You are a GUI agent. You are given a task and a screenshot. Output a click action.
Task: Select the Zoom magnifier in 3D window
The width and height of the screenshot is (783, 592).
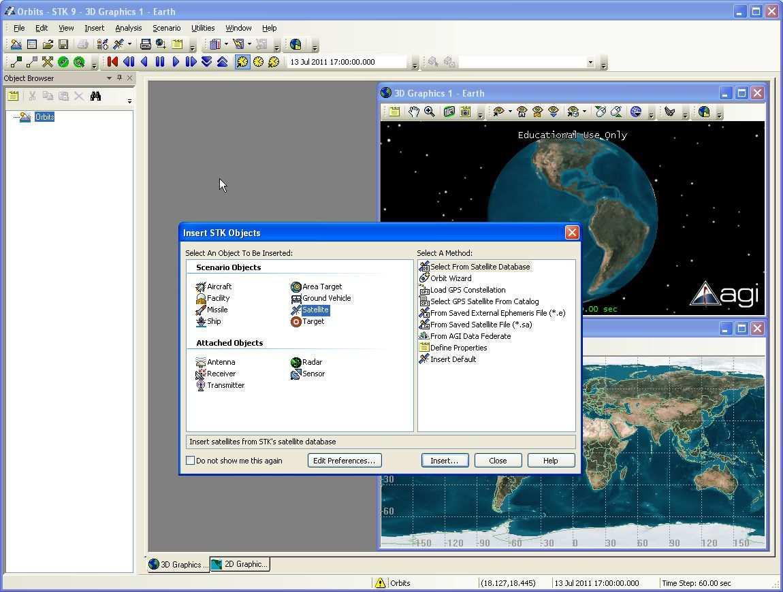430,112
